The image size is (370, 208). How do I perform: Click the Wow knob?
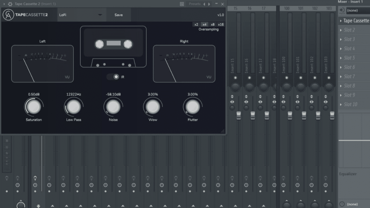(x=153, y=107)
